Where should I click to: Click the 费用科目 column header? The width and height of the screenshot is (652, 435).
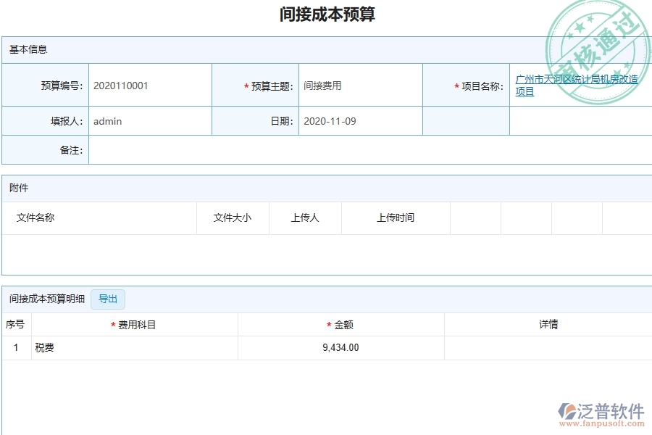click(x=137, y=325)
